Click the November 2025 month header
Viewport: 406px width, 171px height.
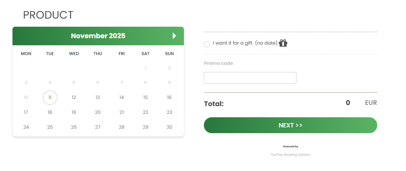[98, 36]
